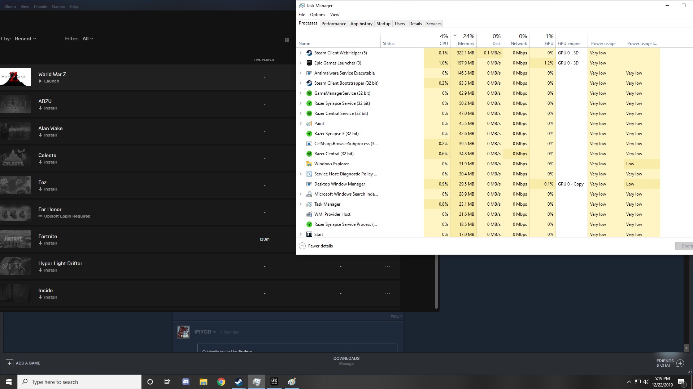Click the more options dots for Inside

click(387, 293)
